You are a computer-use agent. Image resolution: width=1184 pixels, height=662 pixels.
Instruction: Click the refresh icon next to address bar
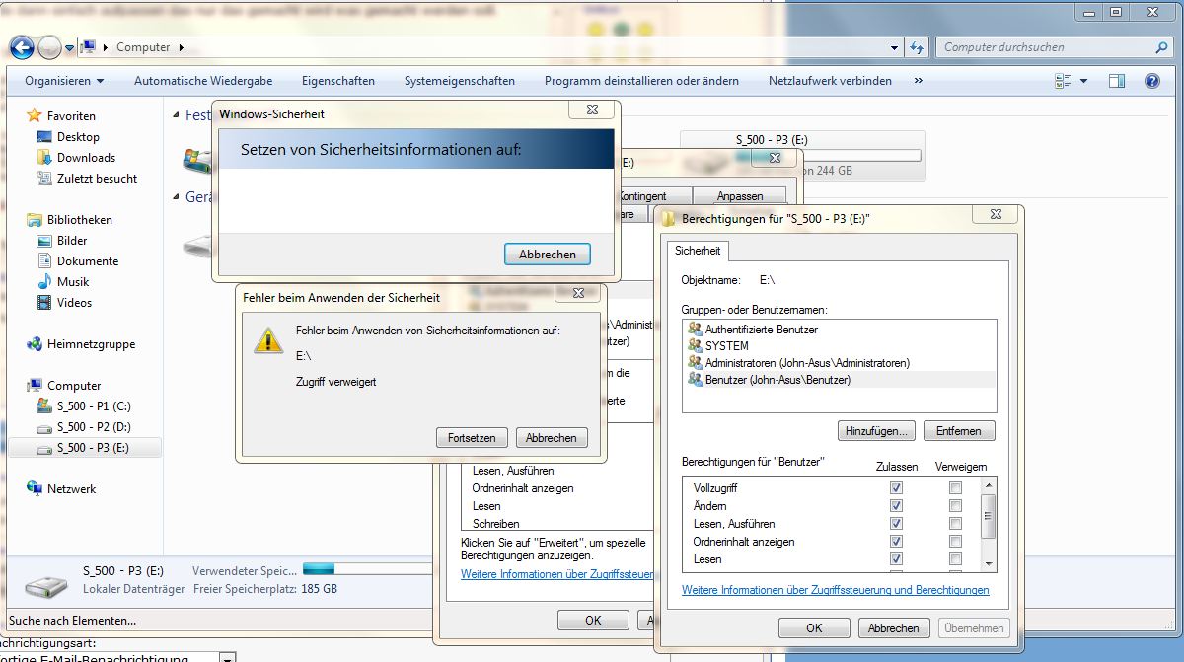tap(917, 47)
